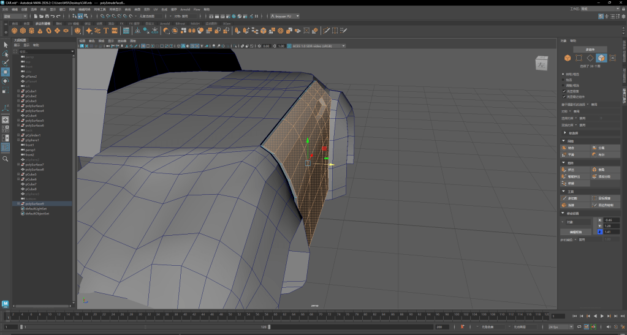Click the polygon sphere shelf icon
Image resolution: width=627 pixels, height=335 pixels.
coord(14,30)
